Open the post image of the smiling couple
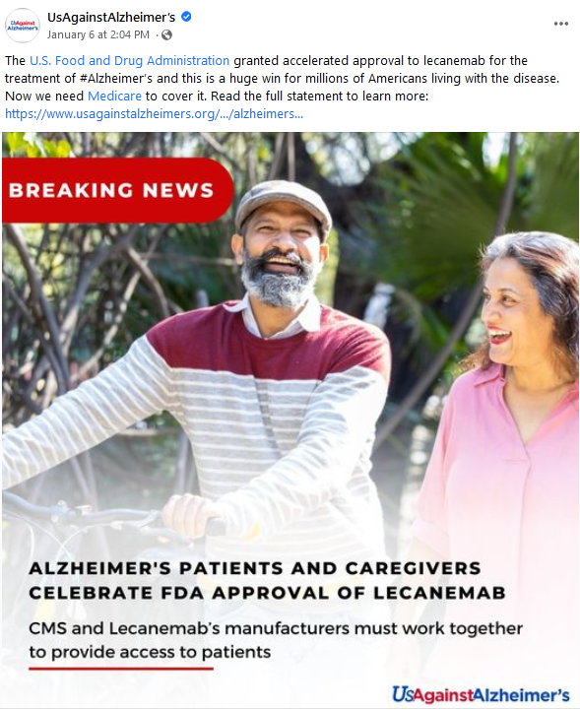The image size is (580, 710). (290, 420)
